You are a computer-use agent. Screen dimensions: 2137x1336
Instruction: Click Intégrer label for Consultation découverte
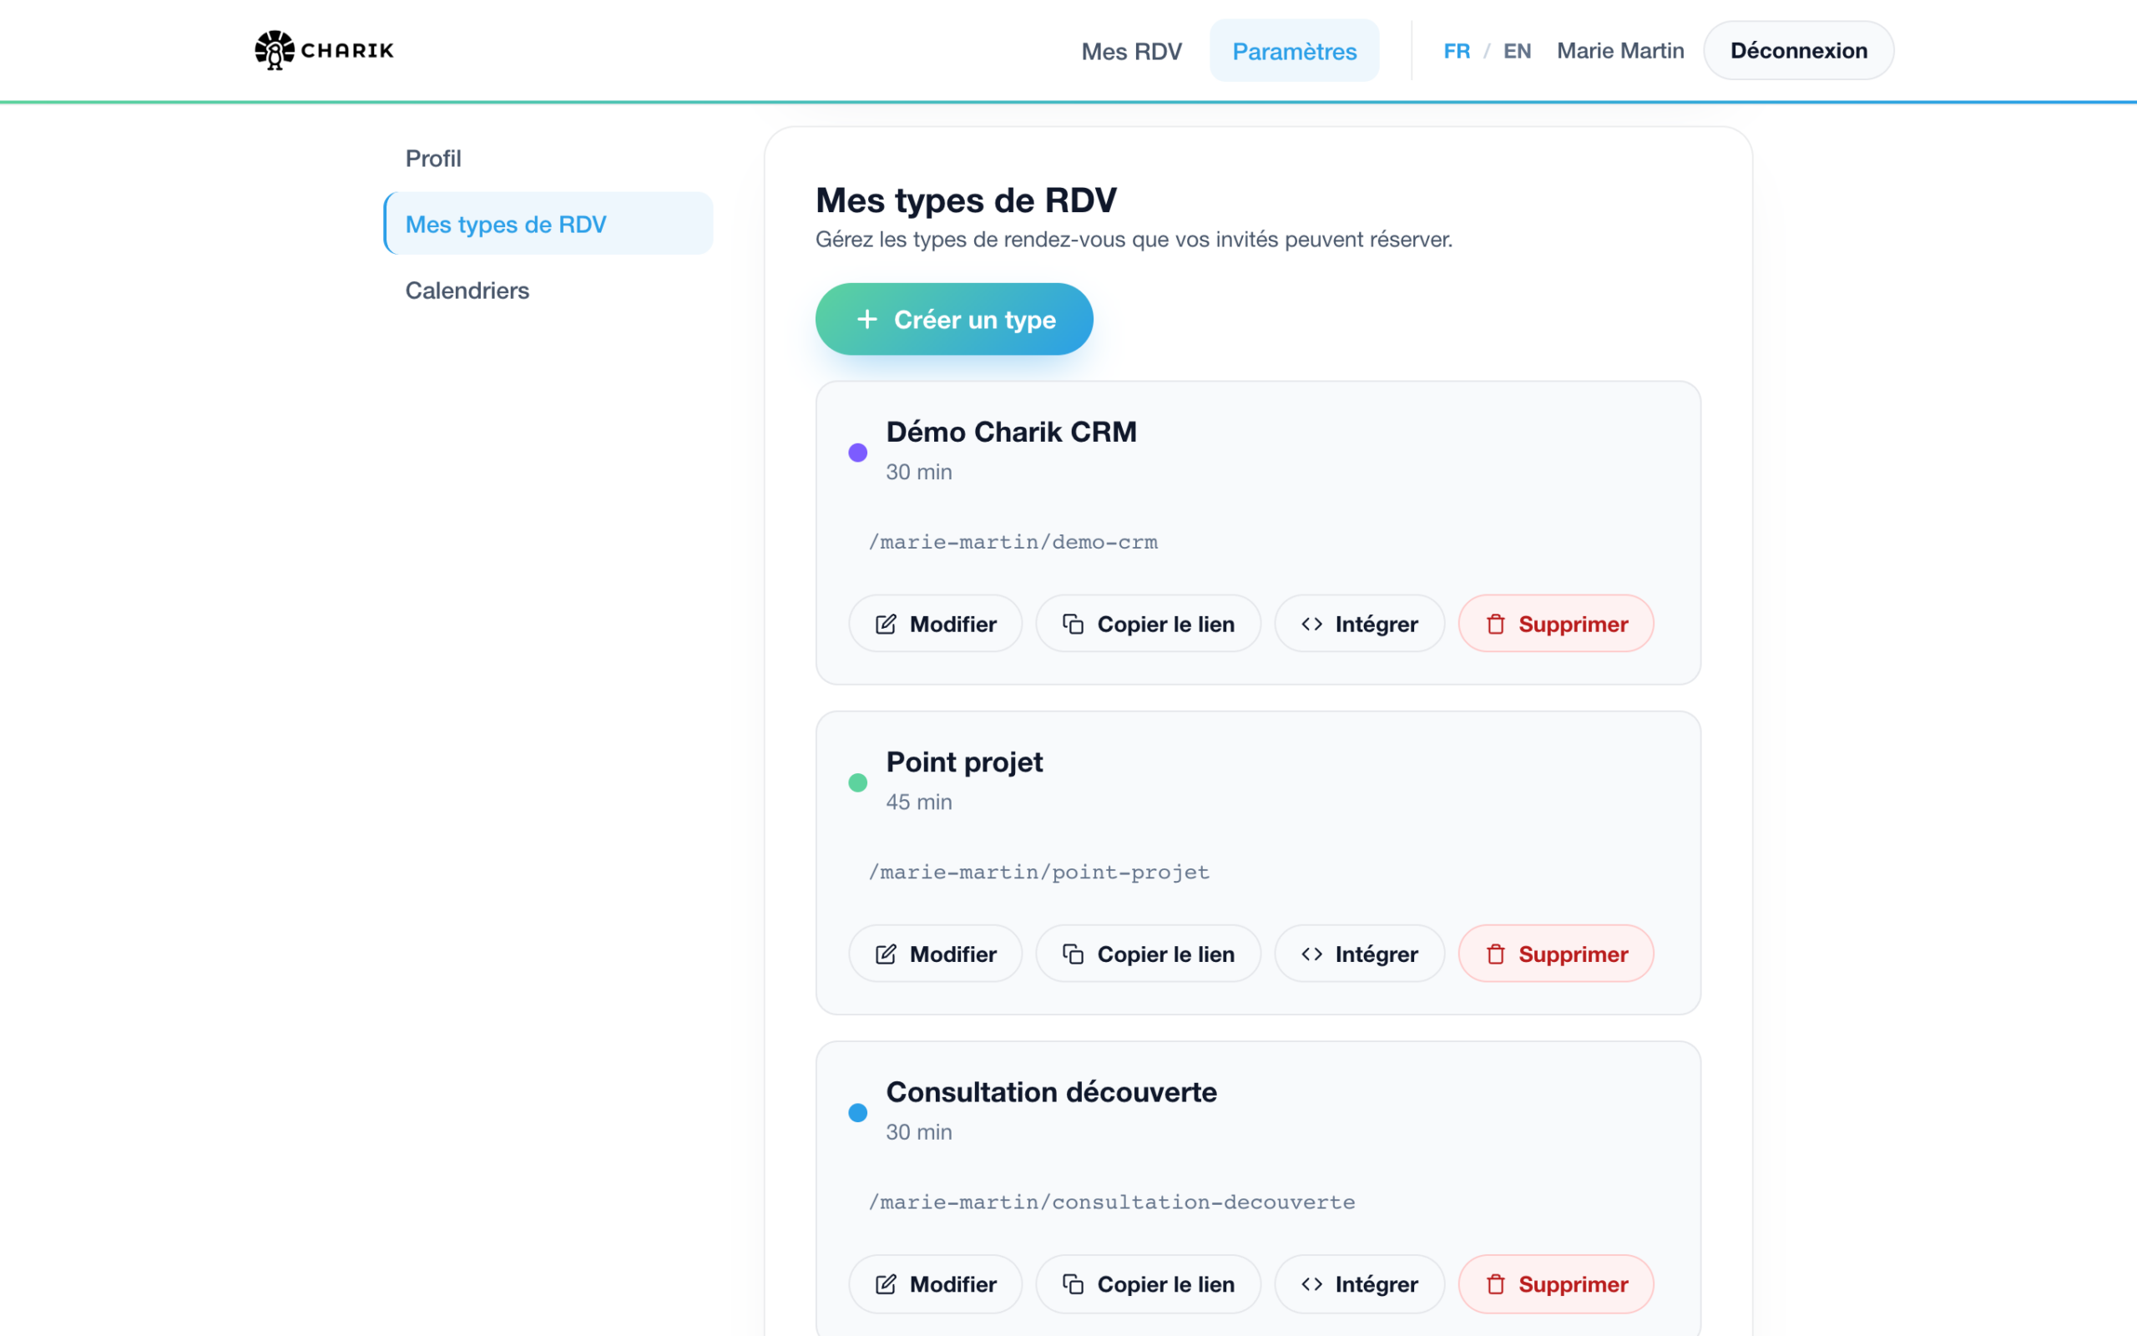coord(1376,1284)
